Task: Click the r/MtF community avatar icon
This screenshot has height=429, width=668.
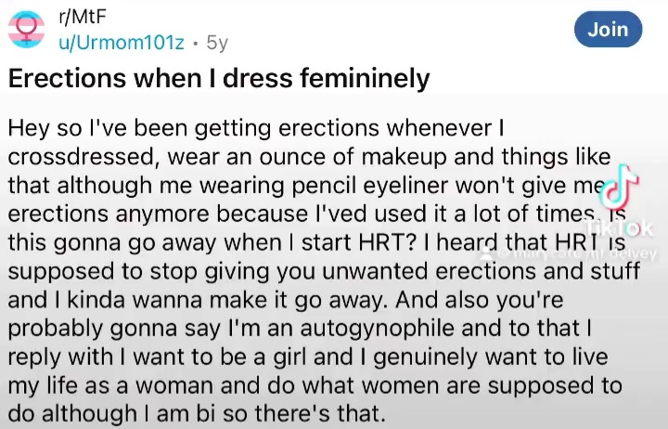Action: pyautogui.click(x=26, y=29)
